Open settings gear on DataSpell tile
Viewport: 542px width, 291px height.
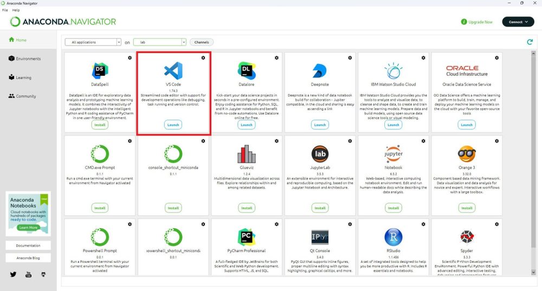coord(130,57)
